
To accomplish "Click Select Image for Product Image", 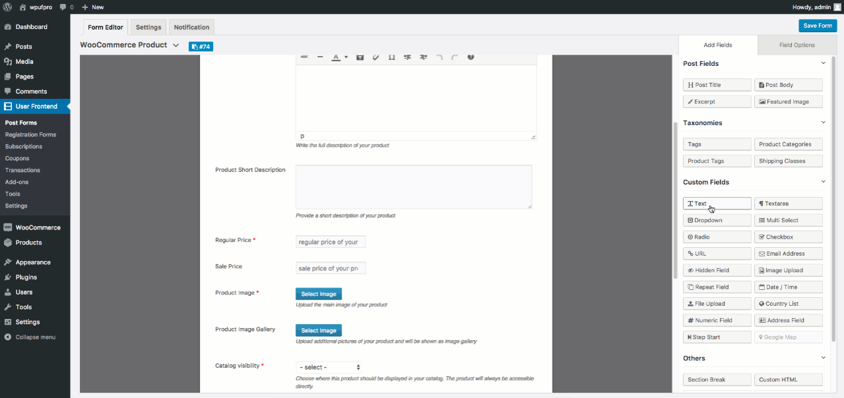I will click(x=319, y=294).
